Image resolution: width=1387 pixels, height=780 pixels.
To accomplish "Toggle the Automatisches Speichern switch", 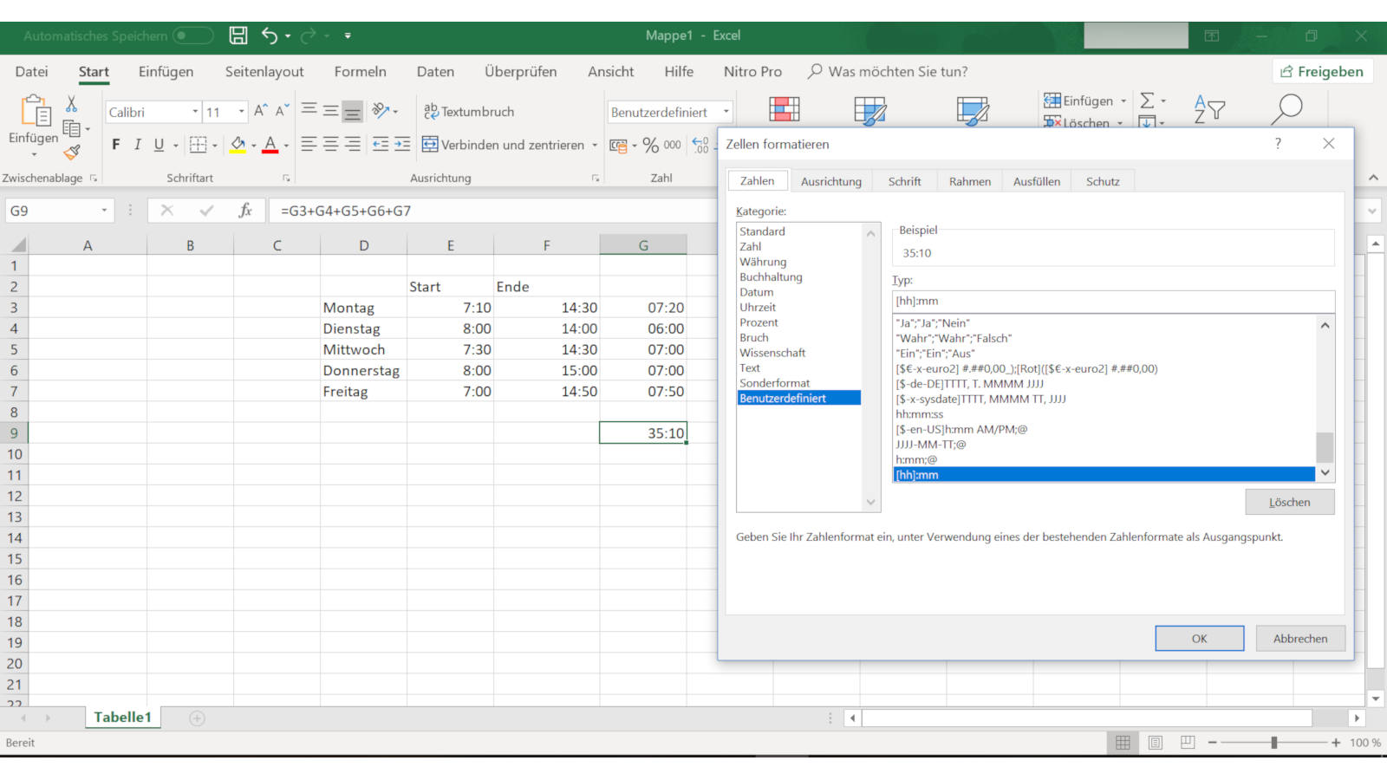I will [x=192, y=36].
